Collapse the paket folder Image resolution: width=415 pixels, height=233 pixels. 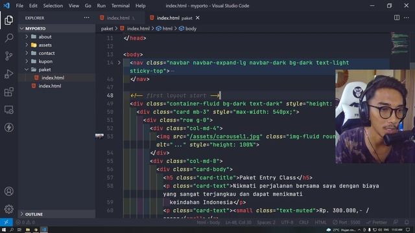coord(27,69)
